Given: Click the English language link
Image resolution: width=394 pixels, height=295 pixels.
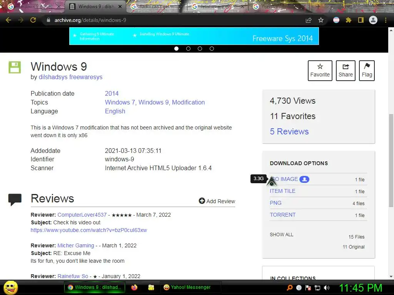Looking at the screenshot, I should tap(115, 111).
